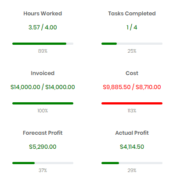Click the Actual Profit progress bar
The height and width of the screenshot is (194, 173).
[x=132, y=163]
